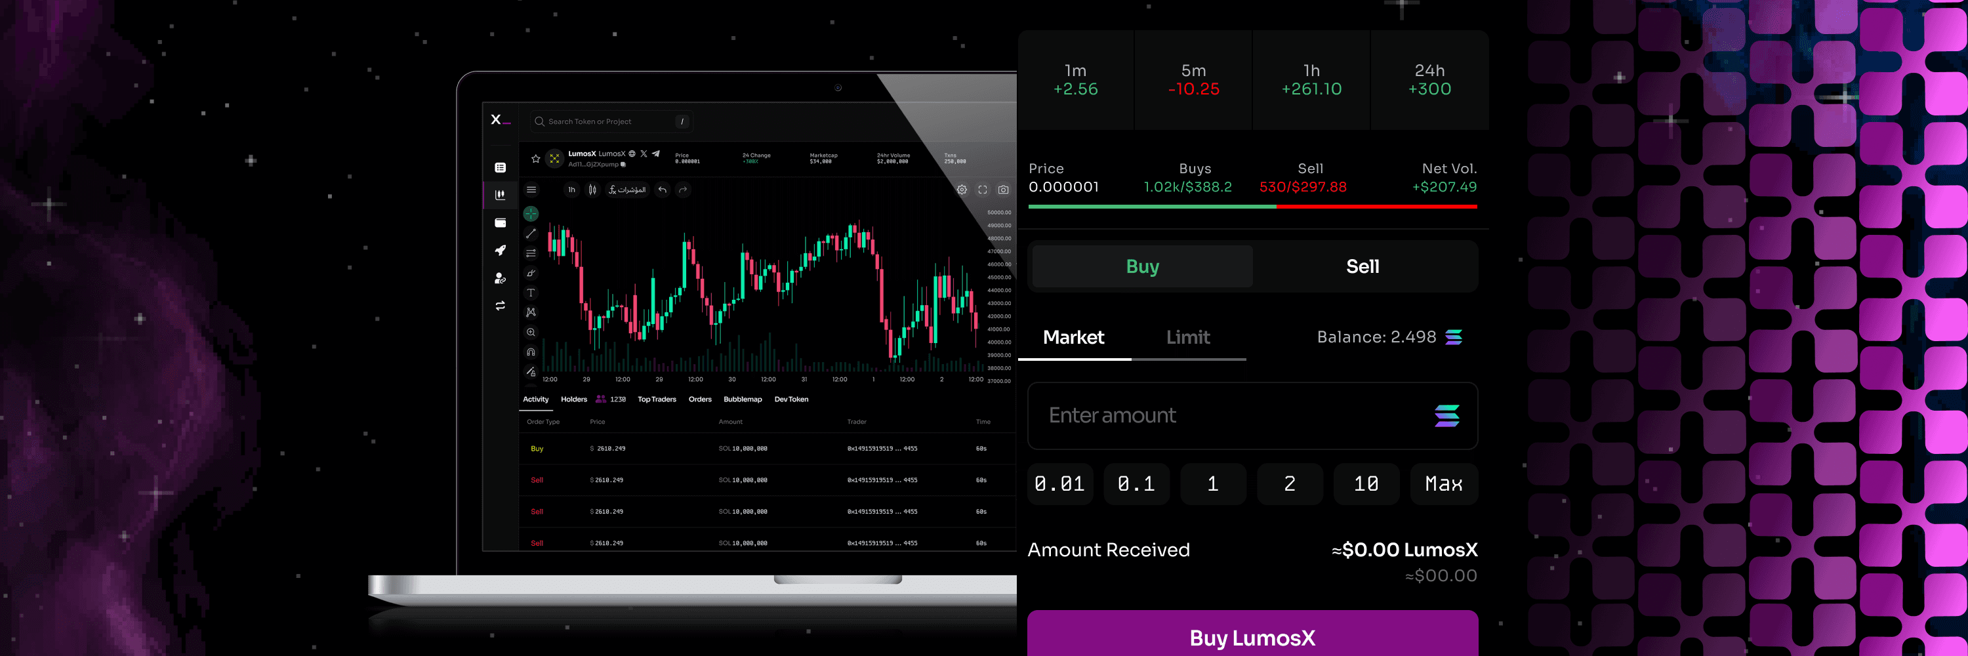The width and height of the screenshot is (1968, 656).
Task: Click the X_ logo in the laptop app
Action: point(500,120)
